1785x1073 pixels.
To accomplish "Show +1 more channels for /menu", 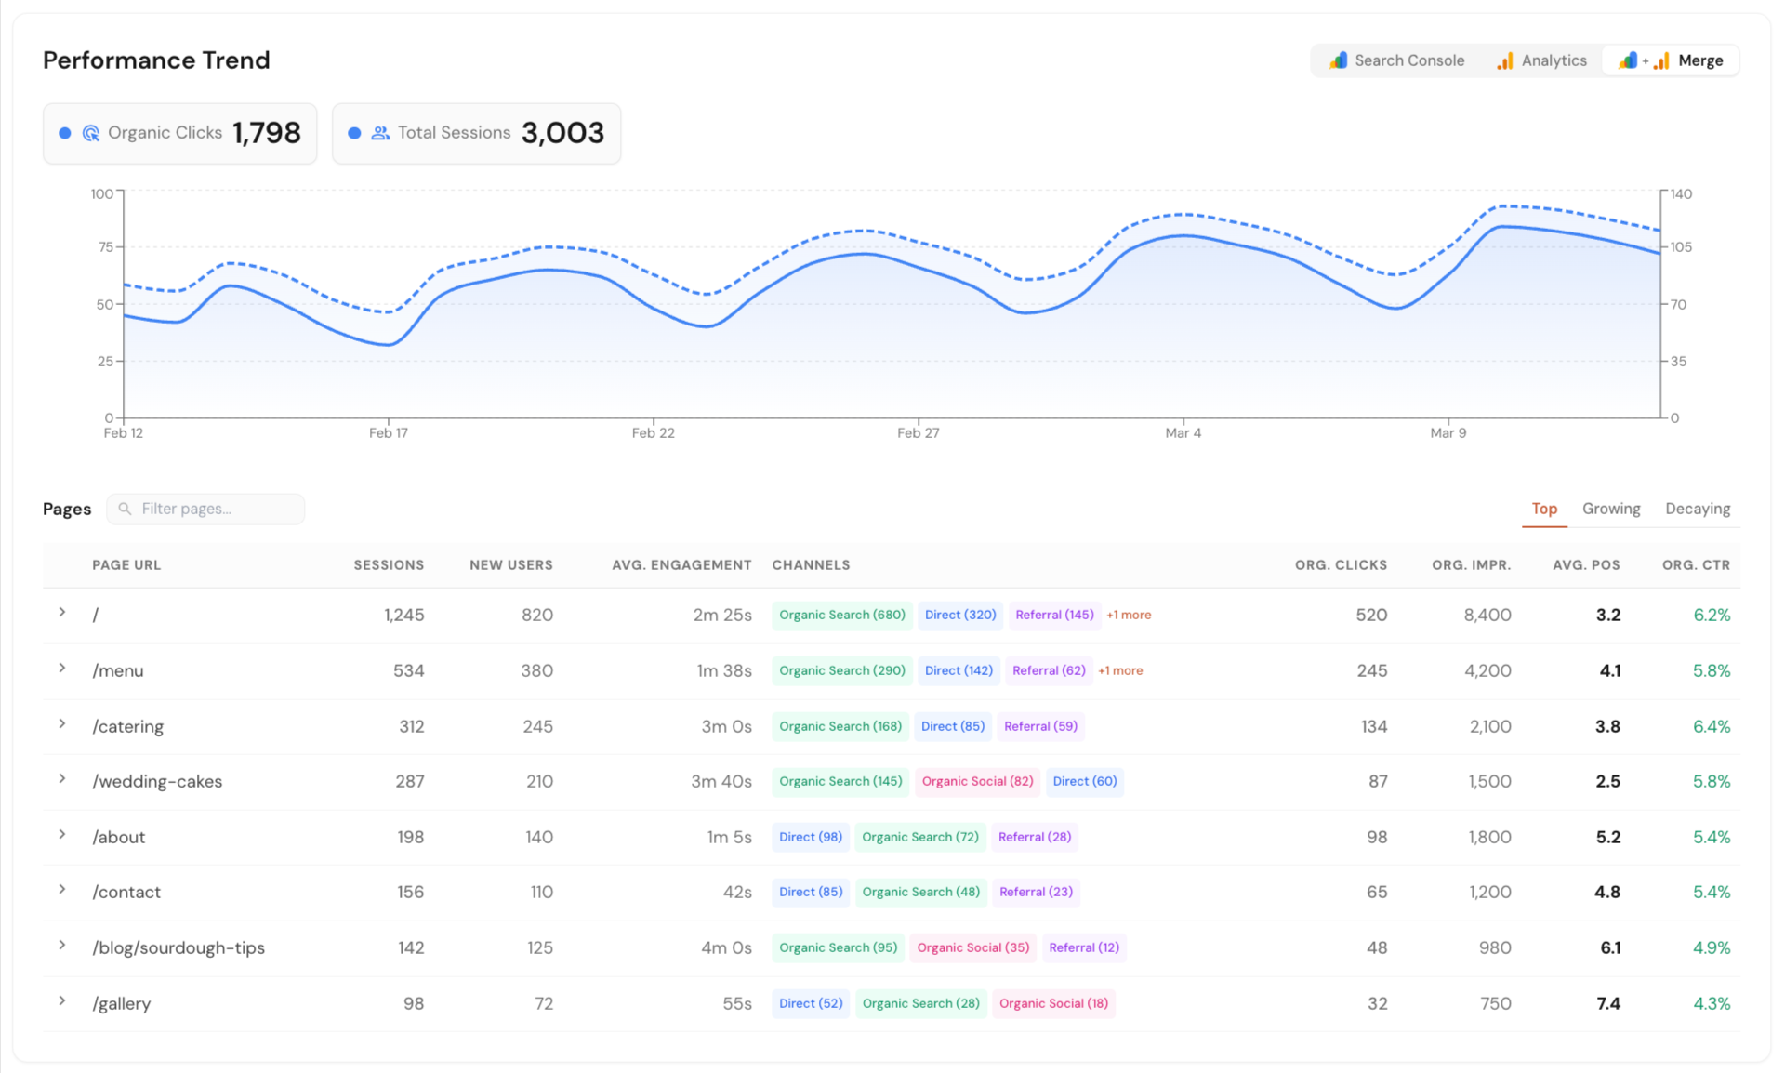I will click(1119, 670).
